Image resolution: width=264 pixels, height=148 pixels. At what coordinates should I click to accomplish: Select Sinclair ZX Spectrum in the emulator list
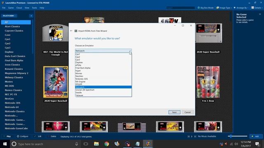103,90
